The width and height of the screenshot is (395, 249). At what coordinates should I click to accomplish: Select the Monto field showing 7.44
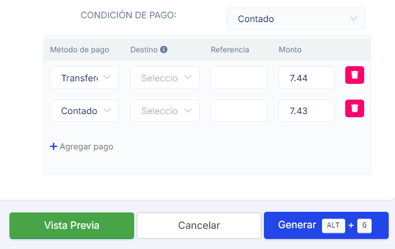[x=306, y=78]
